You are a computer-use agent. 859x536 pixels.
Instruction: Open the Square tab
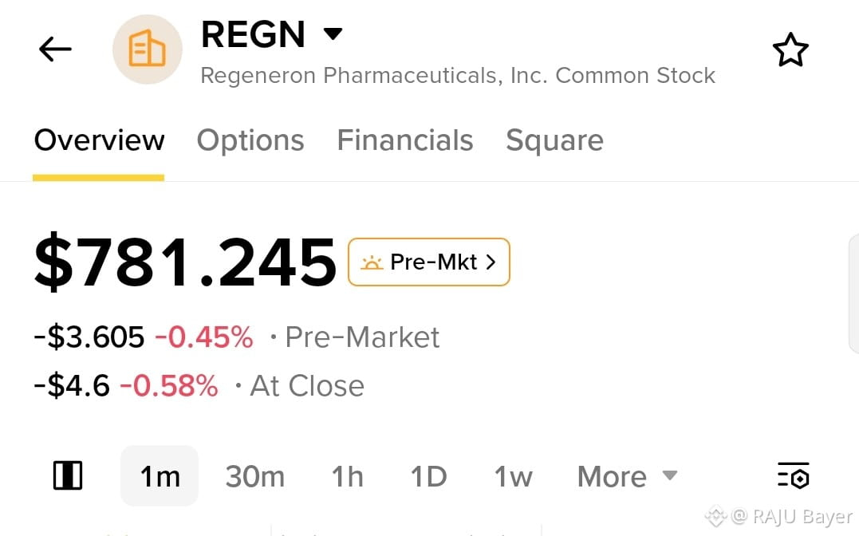(x=554, y=141)
